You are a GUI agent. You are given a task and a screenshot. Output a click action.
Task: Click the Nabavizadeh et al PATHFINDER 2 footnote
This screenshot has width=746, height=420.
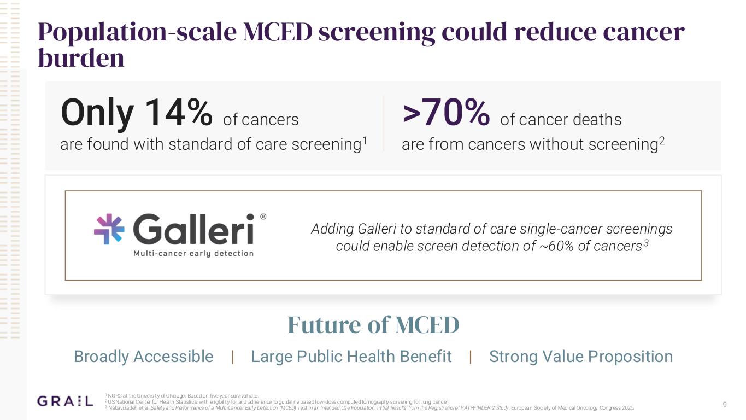(x=372, y=408)
